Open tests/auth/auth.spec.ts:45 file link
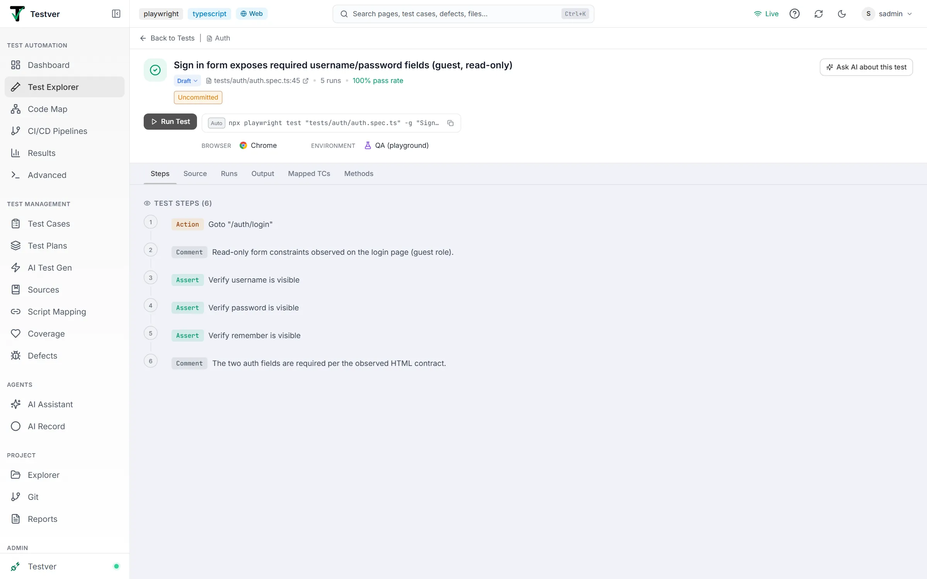Screen dimensions: 927x579 (257, 81)
